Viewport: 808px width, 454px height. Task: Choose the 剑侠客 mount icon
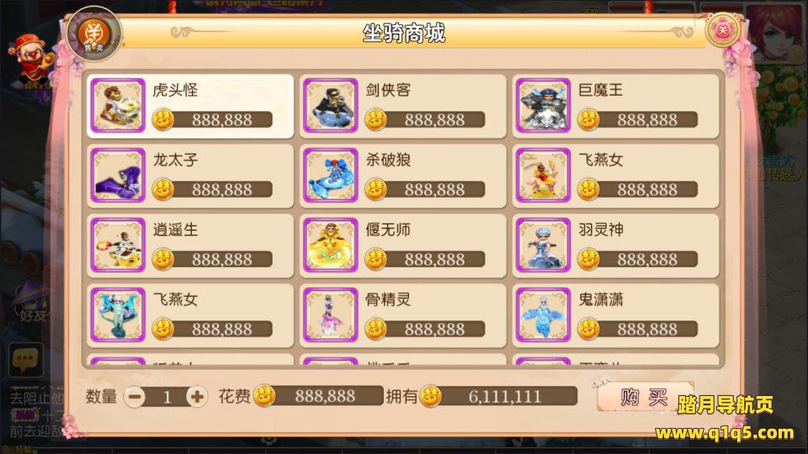point(330,106)
